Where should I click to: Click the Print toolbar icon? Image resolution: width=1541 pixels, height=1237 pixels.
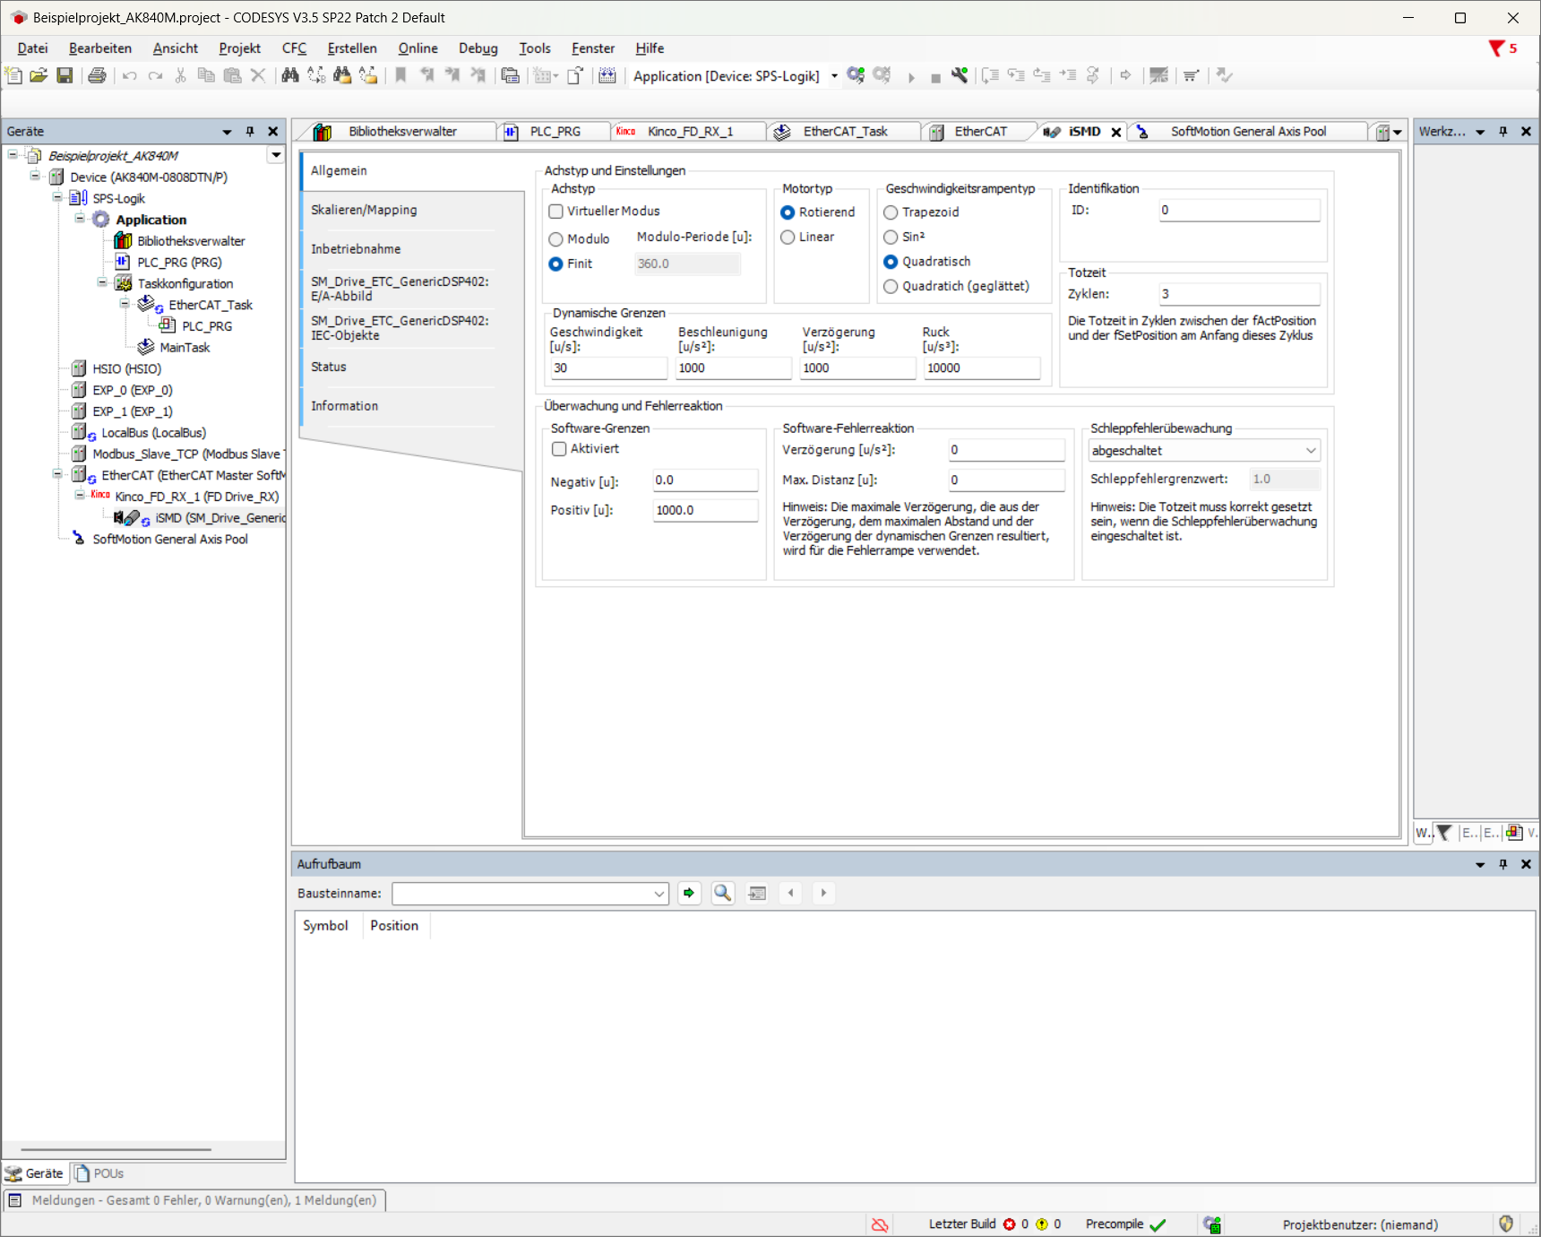(97, 75)
